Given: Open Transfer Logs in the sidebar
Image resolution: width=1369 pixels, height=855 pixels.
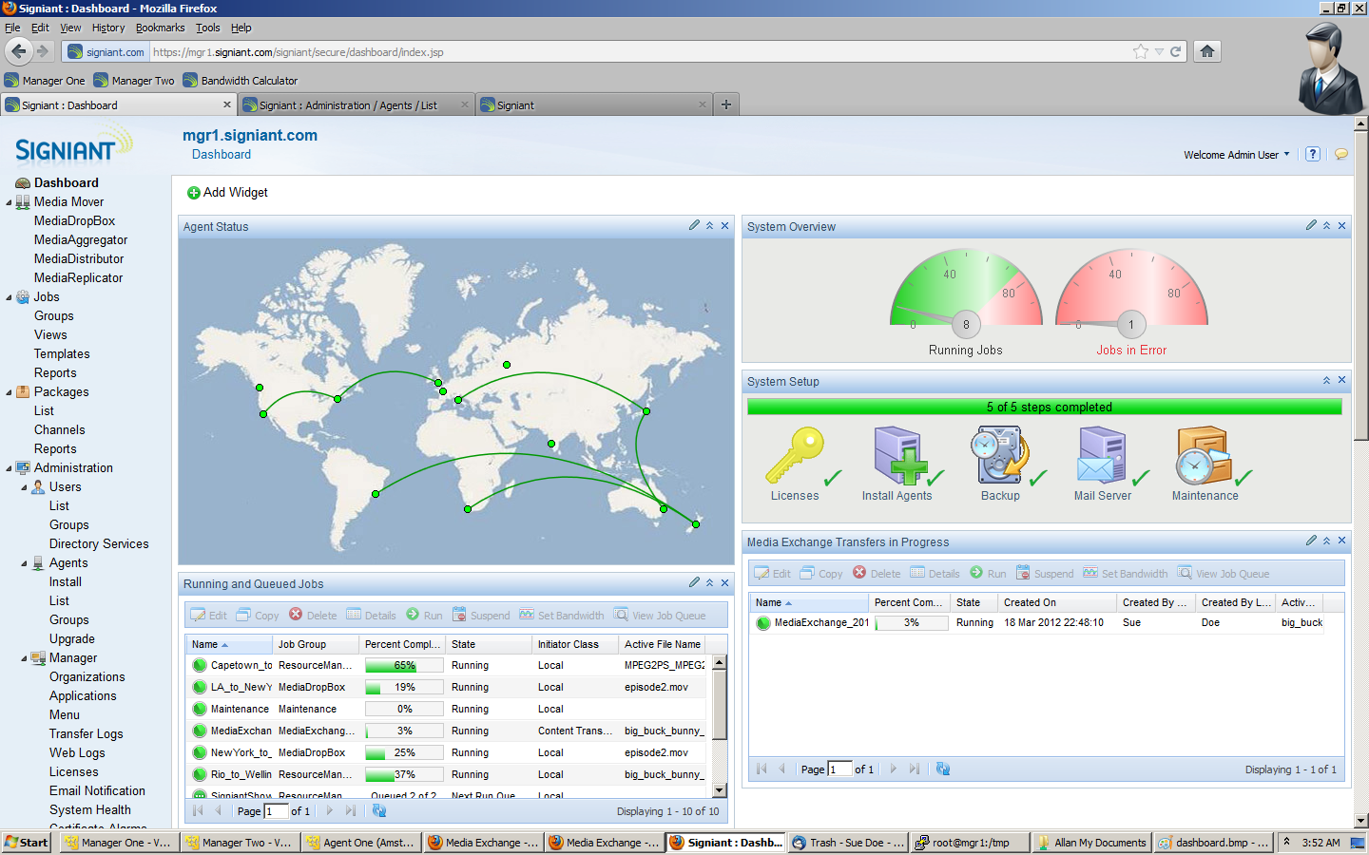Looking at the screenshot, I should [x=87, y=733].
